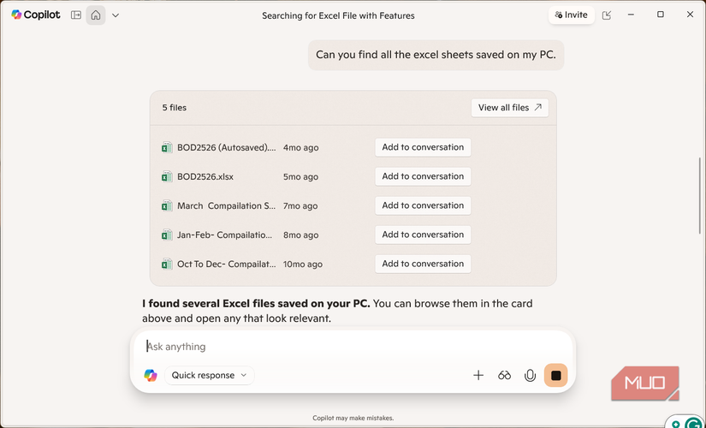Click Excel icon of BOD2526.xlsx
Screen dimensions: 706x428
pyautogui.click(x=167, y=176)
